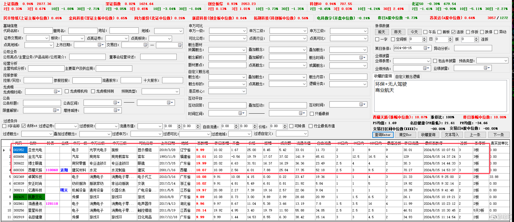Viewport: 514px width, 222px height.
Task: Open calendar picker for 增持减持
Action: [117, 110]
